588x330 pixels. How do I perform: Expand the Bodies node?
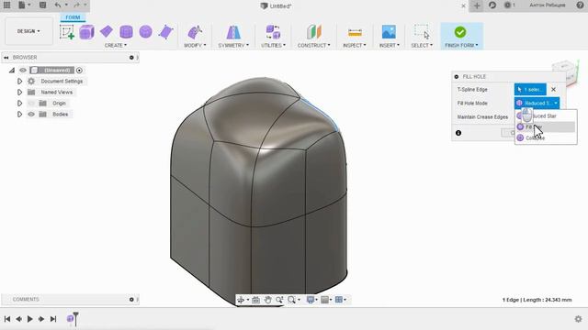coord(19,114)
